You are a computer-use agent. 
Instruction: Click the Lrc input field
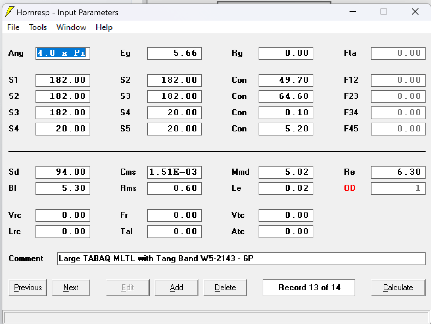[63, 231]
